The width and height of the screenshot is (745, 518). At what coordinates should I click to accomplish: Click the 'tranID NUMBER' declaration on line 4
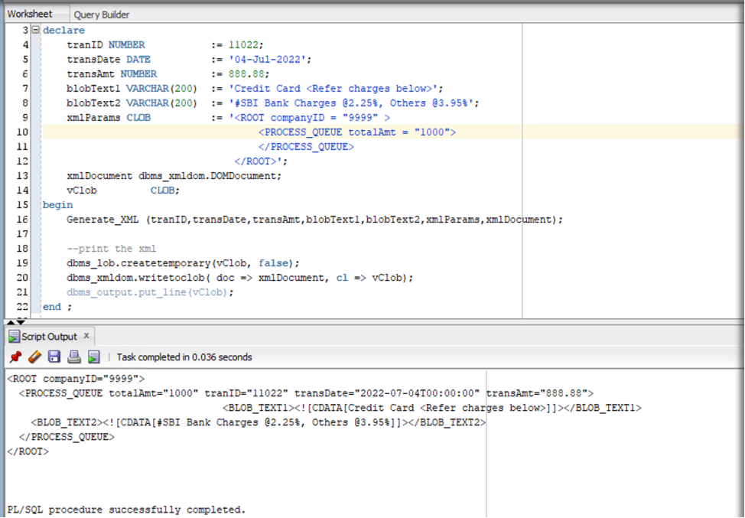pyautogui.click(x=106, y=44)
